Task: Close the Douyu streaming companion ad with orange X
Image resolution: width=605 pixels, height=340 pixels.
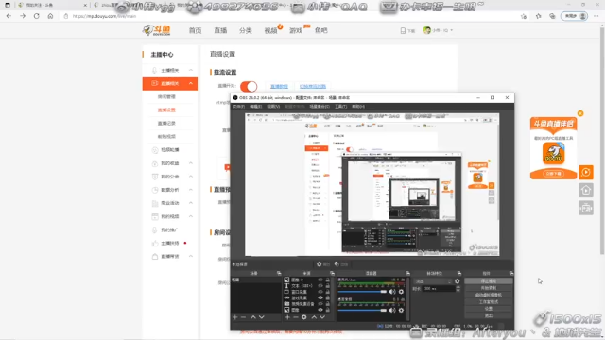Action: pyautogui.click(x=580, y=113)
